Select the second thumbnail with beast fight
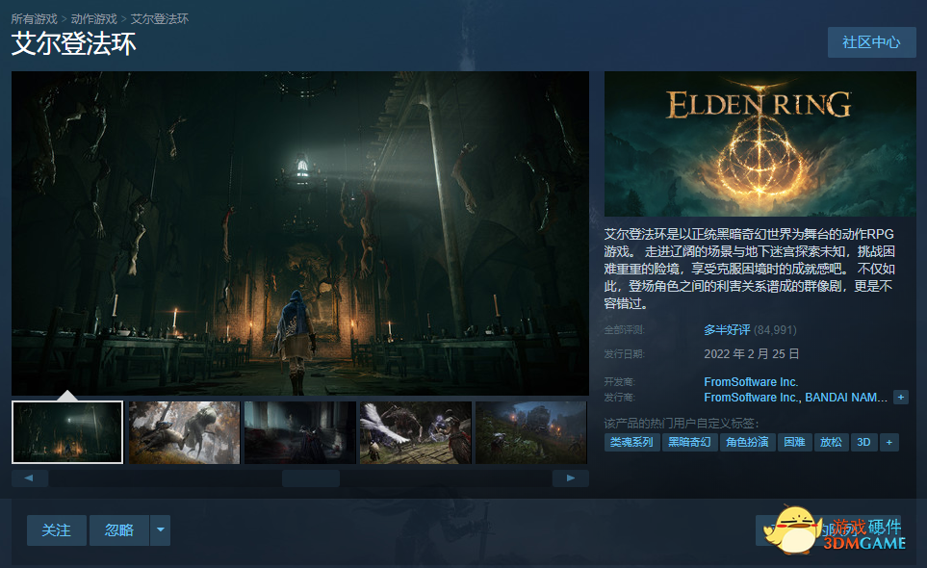927x568 pixels. pyautogui.click(x=185, y=432)
